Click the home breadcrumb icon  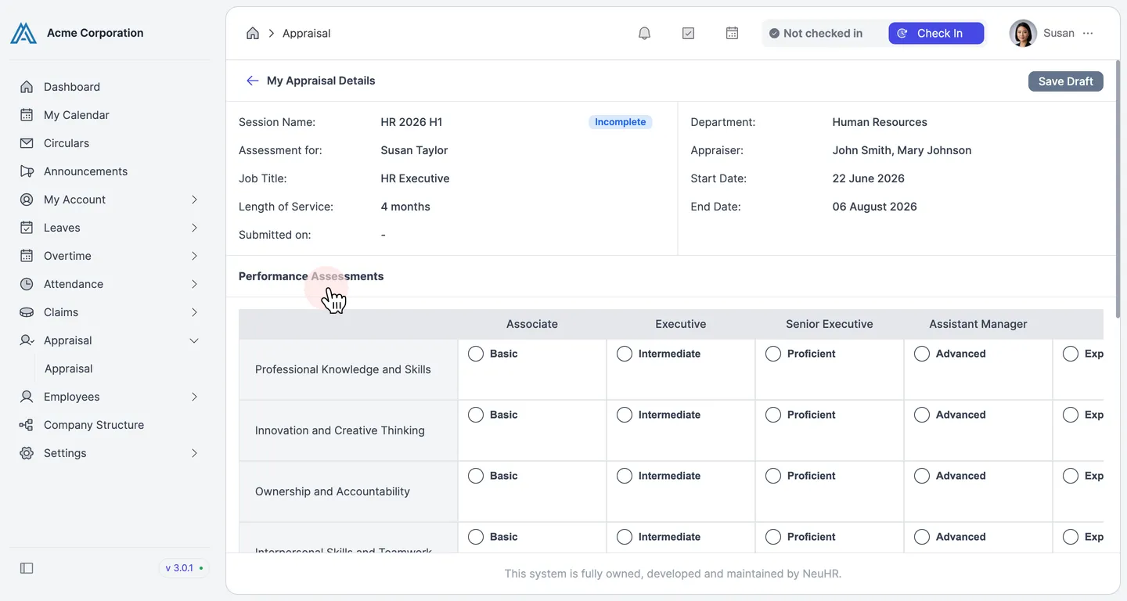tap(253, 33)
